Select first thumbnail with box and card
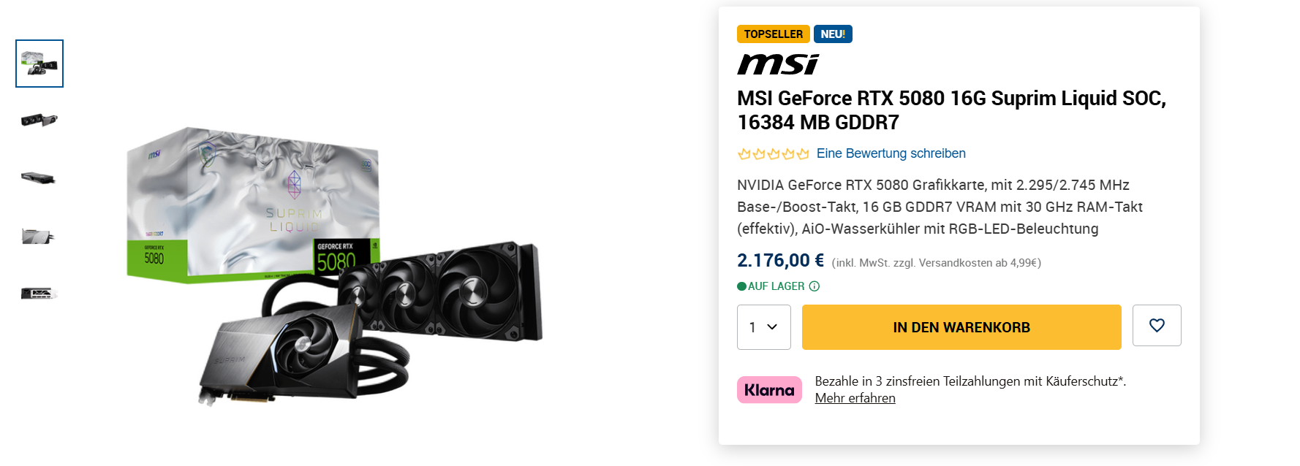This screenshot has width=1300, height=466. (x=39, y=64)
